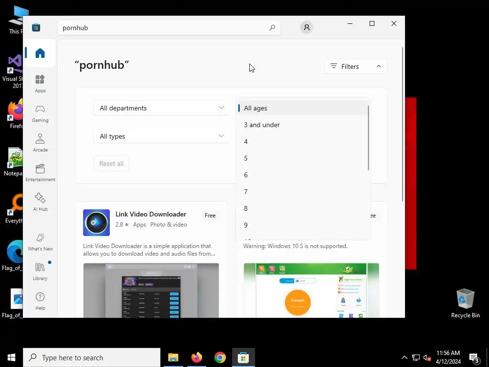This screenshot has width=489, height=367.
Task: Open the Entertainment section
Action: (x=40, y=173)
